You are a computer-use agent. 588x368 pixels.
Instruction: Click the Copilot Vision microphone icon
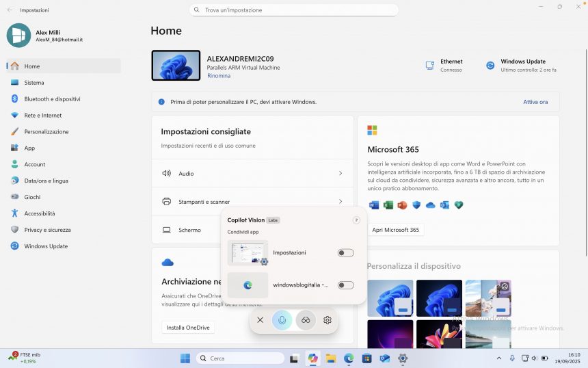282,320
